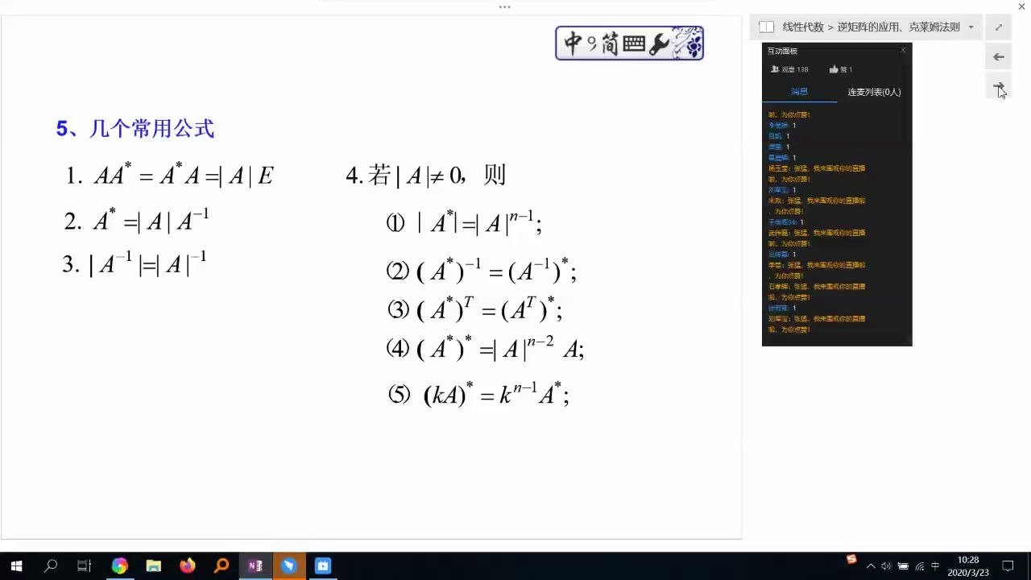Screen dimensions: 1031x580
Task: Open the orange search app in taskbar
Action: pyautogui.click(x=221, y=565)
